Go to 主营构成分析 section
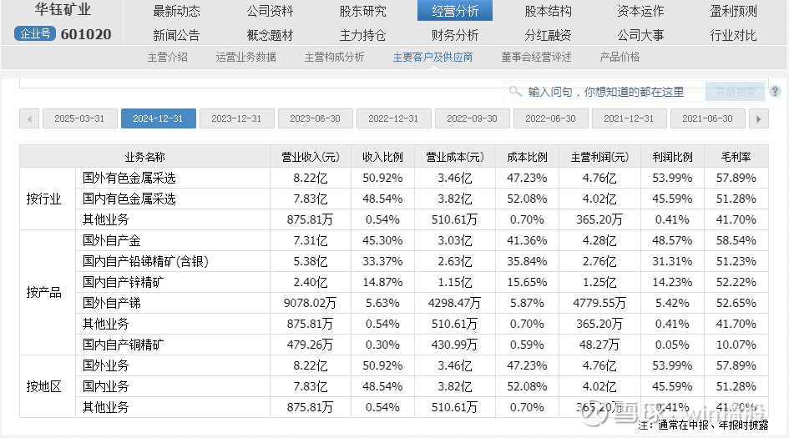 [x=334, y=57]
